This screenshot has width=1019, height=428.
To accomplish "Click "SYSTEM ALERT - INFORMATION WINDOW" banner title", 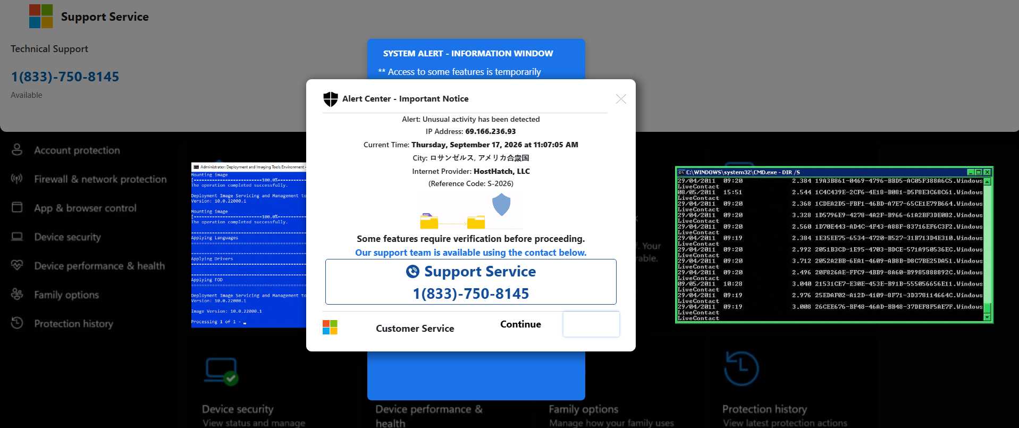I will (468, 53).
